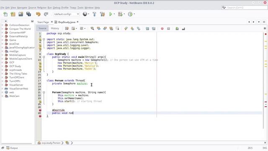Stop Macro Recording square icon

point(168,29)
